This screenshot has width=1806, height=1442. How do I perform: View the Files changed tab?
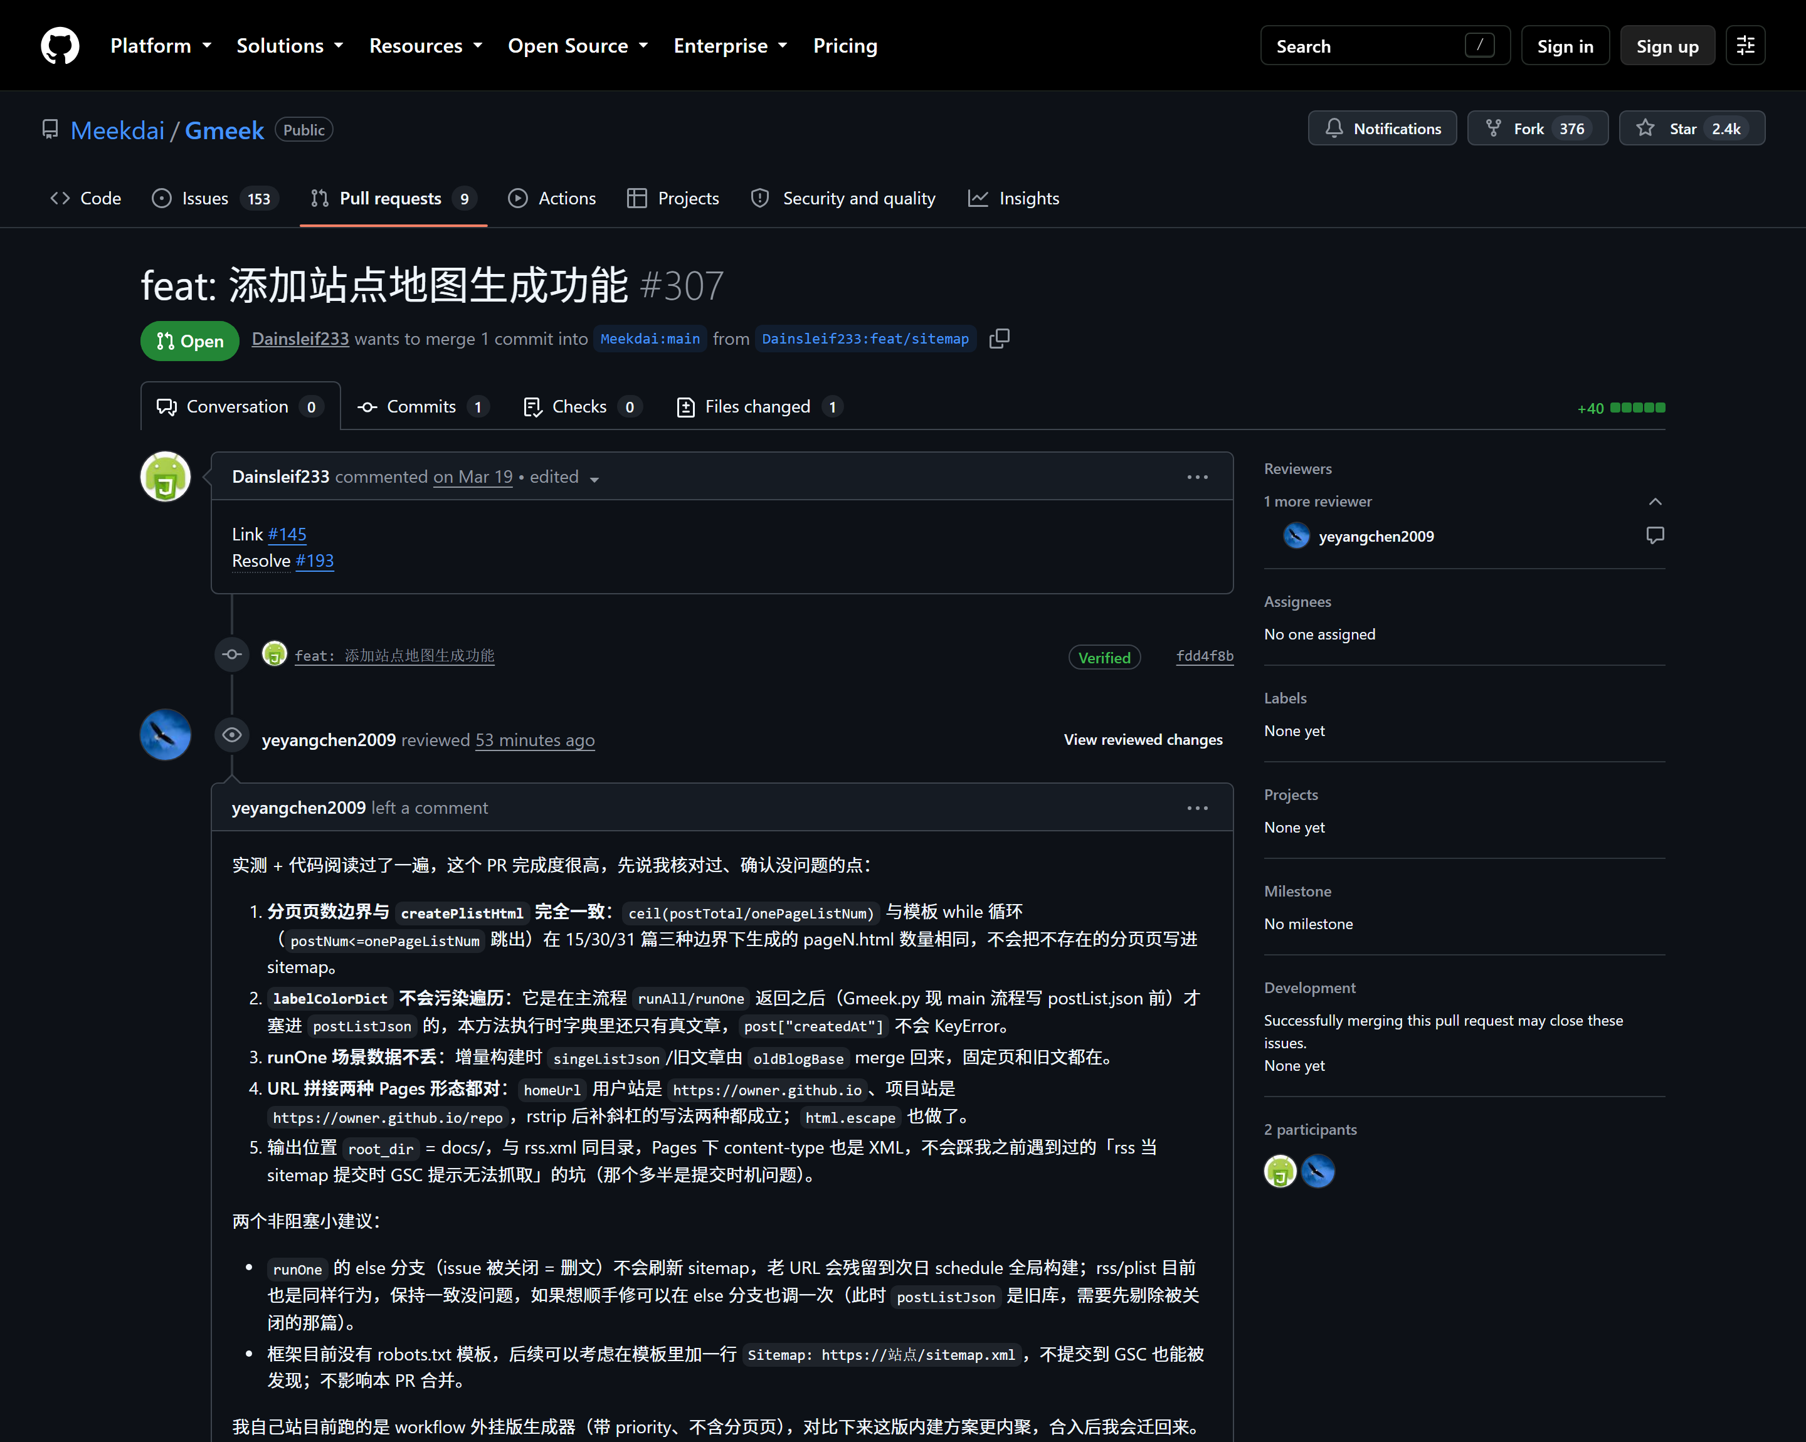(759, 407)
